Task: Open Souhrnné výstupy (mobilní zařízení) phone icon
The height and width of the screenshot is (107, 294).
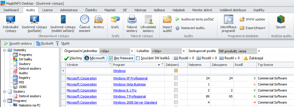Action: coord(63,20)
